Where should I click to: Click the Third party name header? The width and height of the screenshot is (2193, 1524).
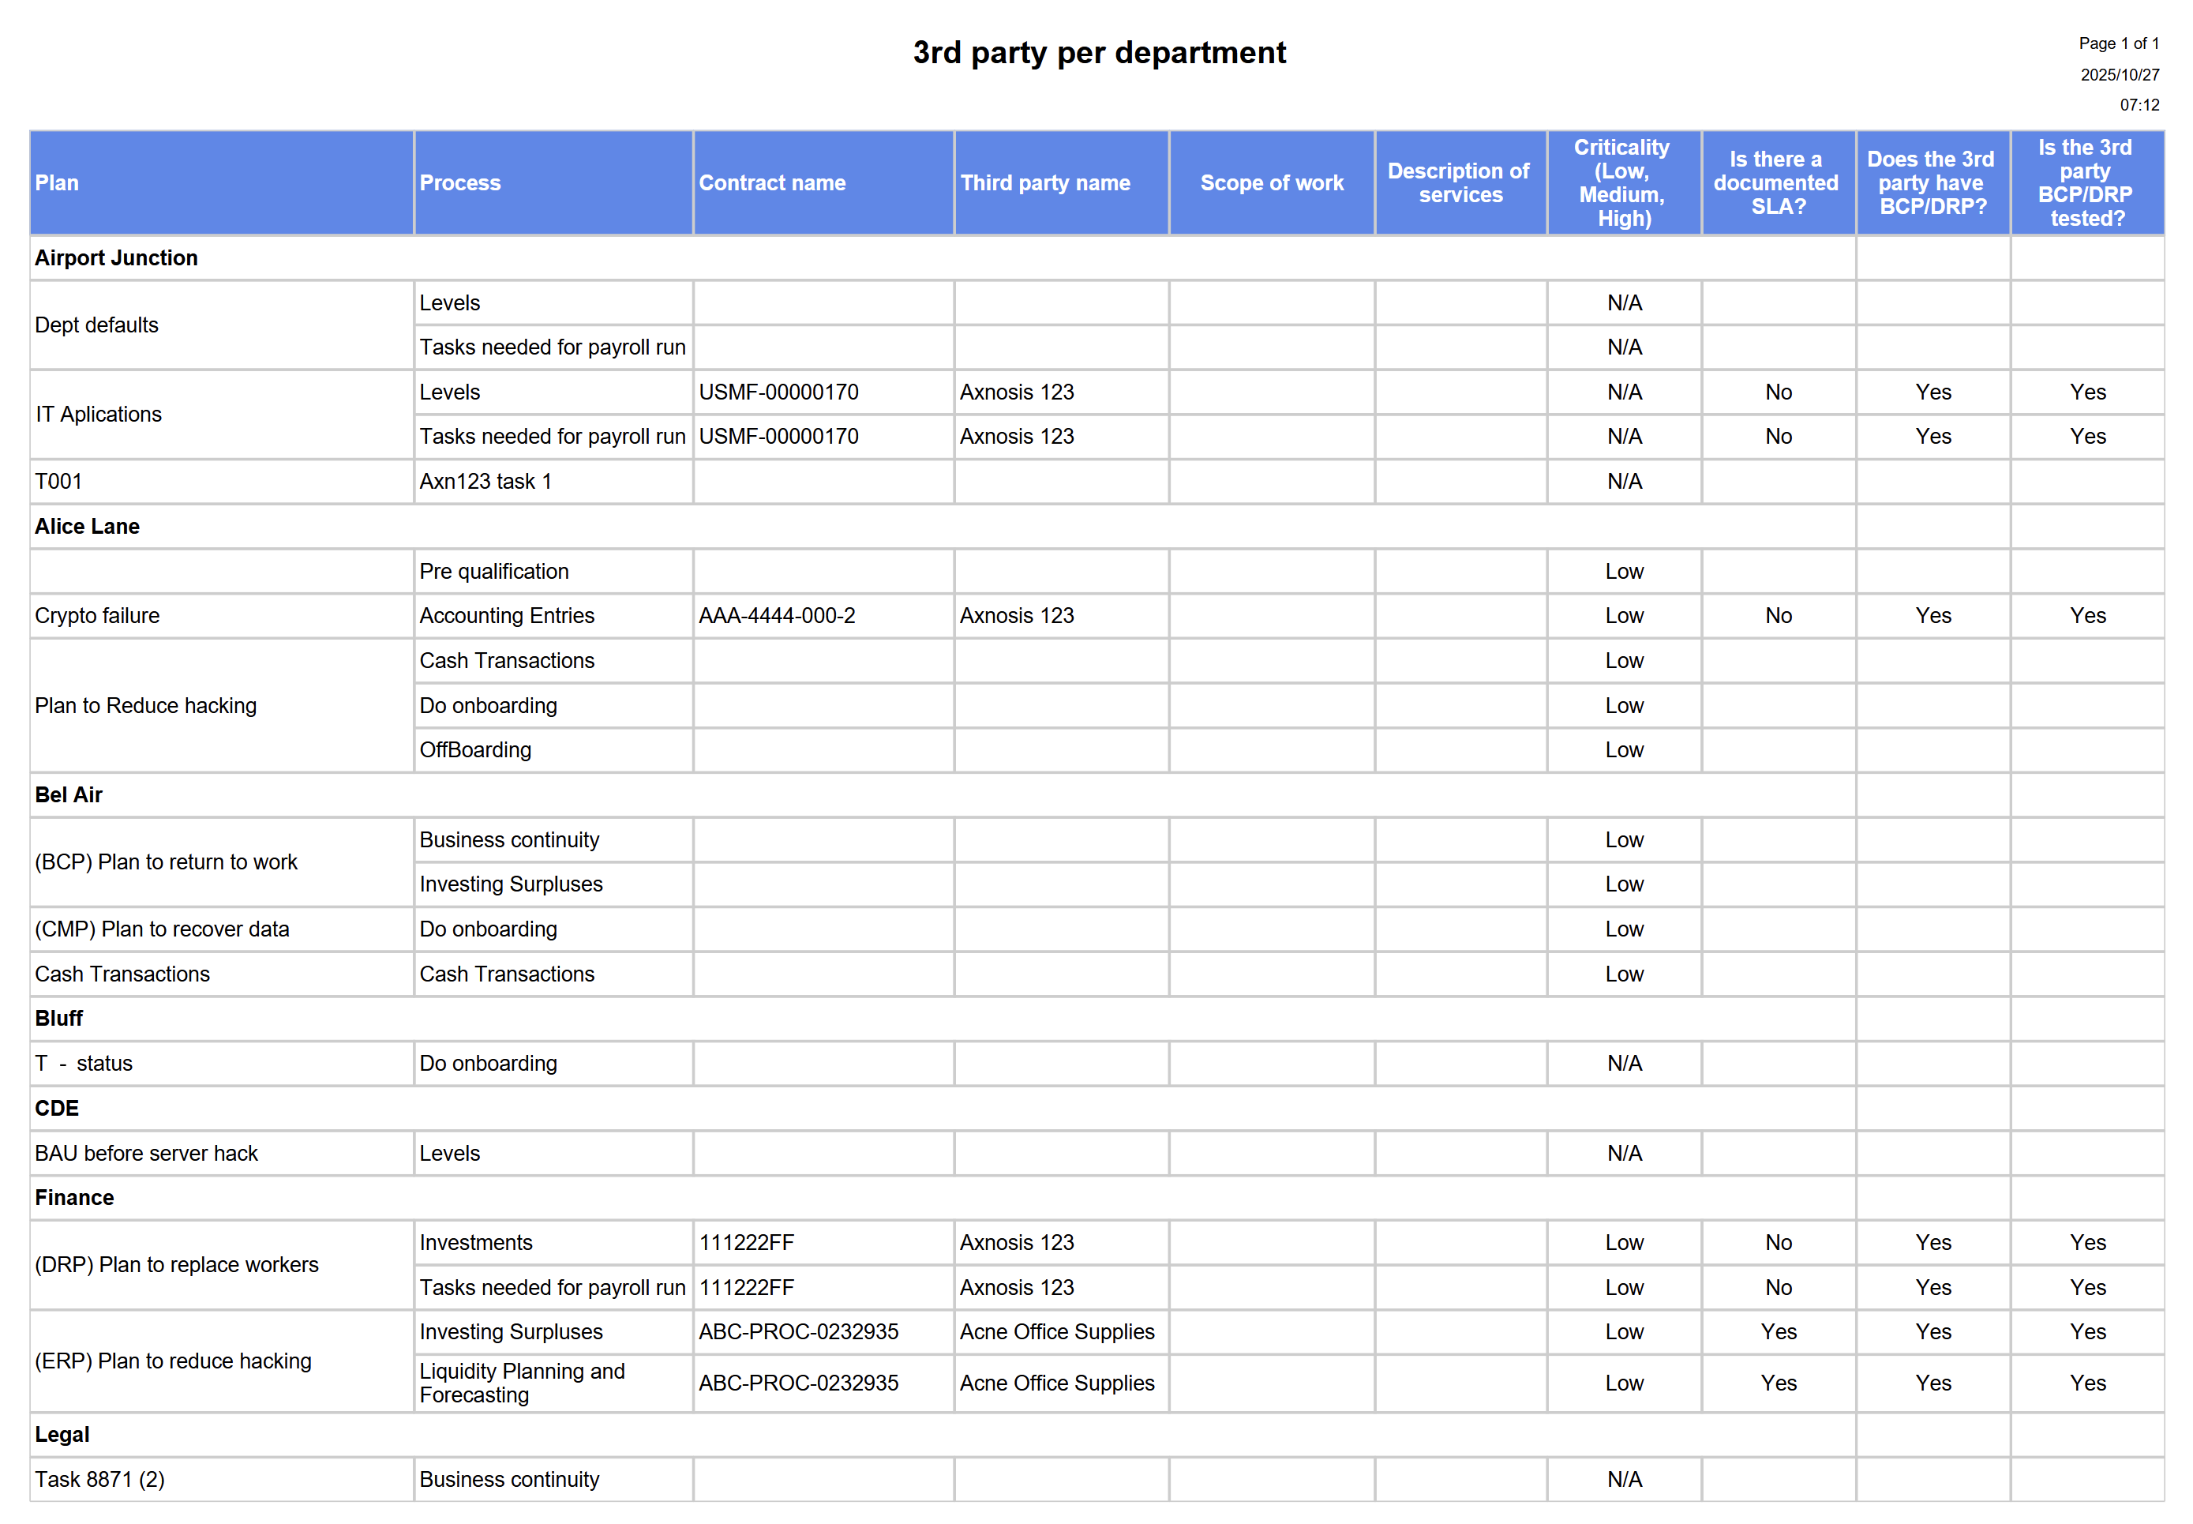coord(1044,182)
